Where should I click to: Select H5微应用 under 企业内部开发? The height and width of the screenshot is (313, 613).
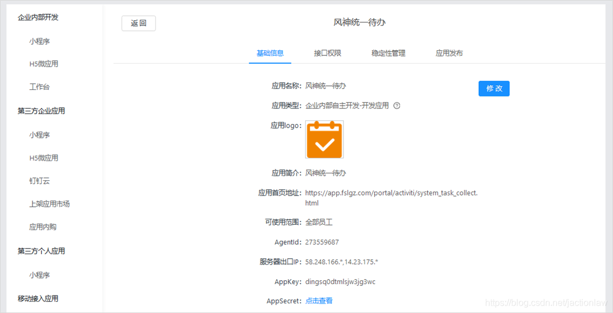44,64
